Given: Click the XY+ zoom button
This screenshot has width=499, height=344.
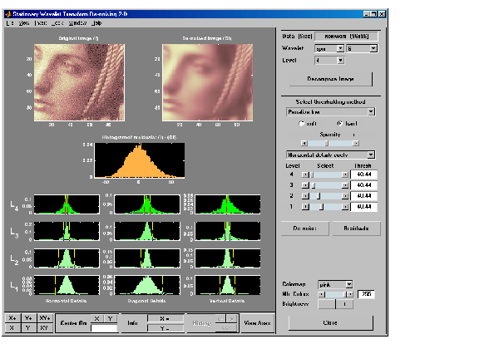Looking at the screenshot, I should pos(45,318).
